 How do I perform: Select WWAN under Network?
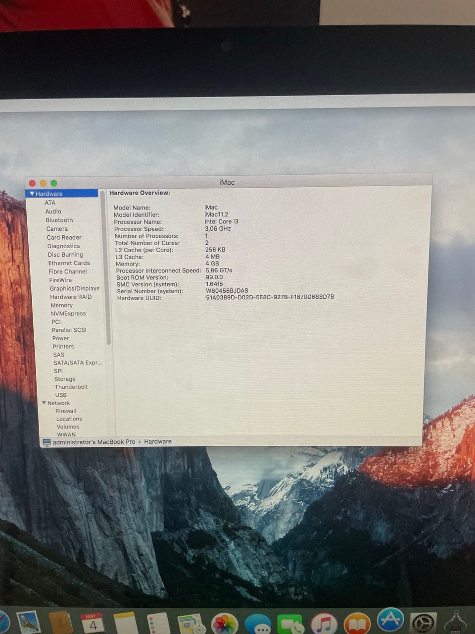point(66,434)
